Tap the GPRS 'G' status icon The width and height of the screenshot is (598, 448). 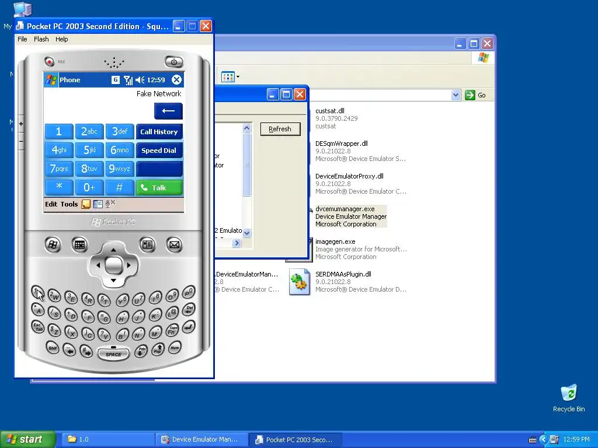pyautogui.click(x=115, y=79)
